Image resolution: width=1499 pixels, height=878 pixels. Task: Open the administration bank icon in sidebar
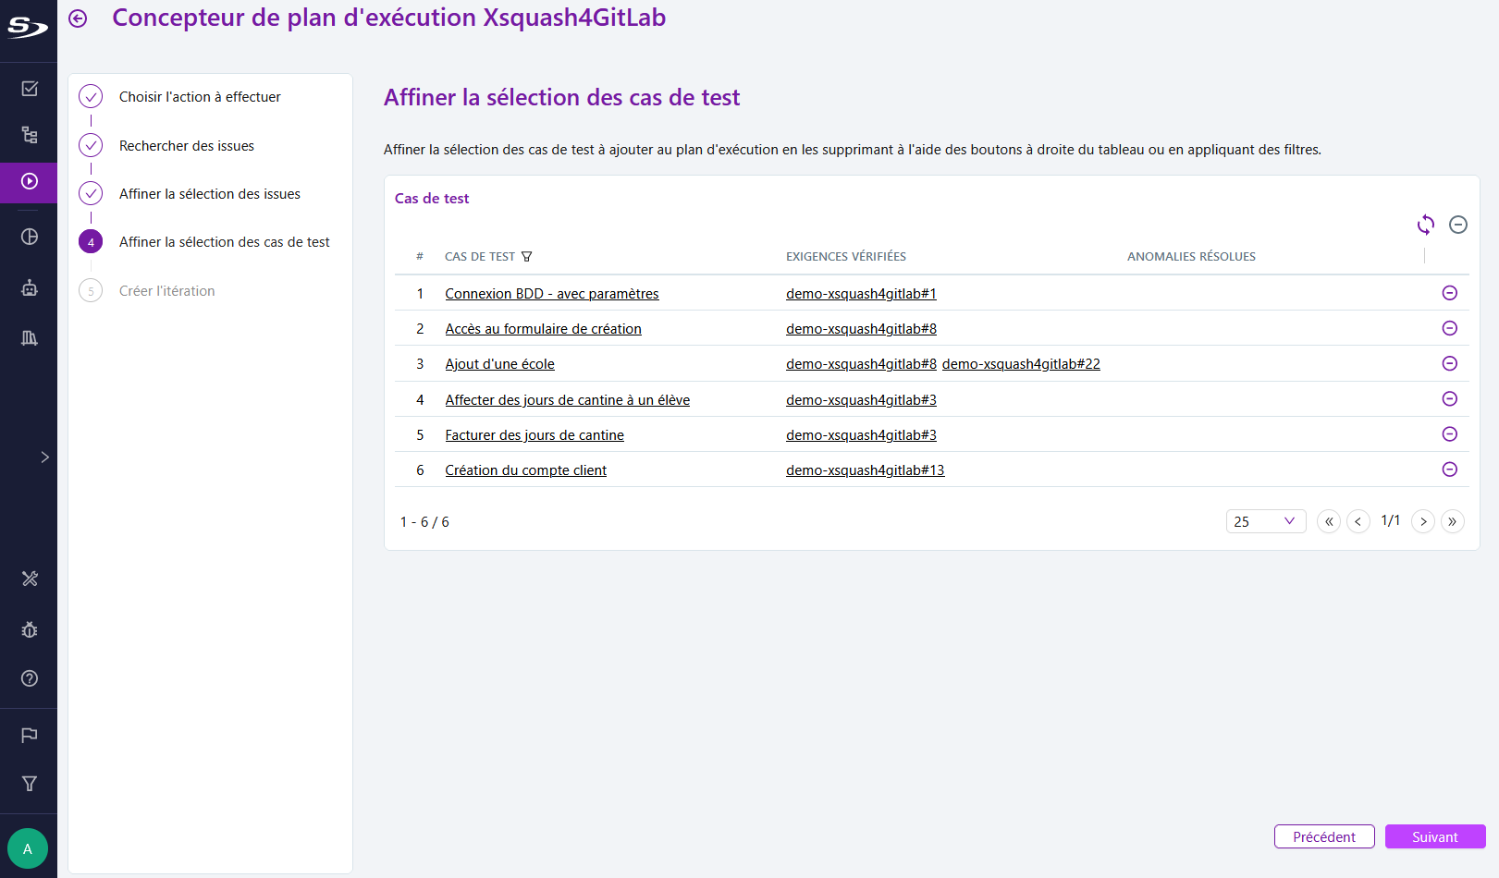tap(29, 337)
